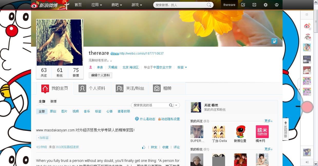Click the logout power icon
The image size is (318, 166).
[x=277, y=5]
